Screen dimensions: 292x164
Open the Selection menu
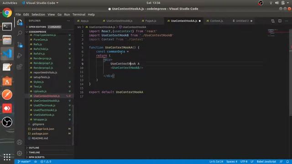pos(38,15)
